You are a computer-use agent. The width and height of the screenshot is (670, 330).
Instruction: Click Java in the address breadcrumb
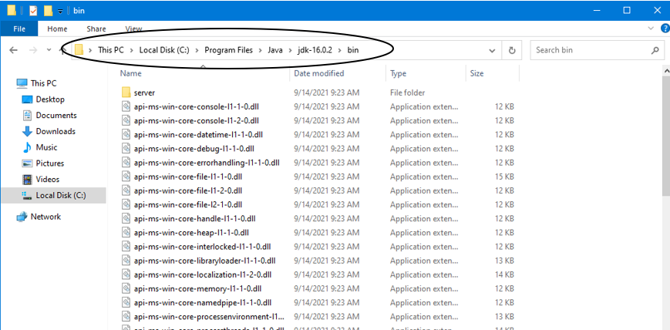point(275,50)
